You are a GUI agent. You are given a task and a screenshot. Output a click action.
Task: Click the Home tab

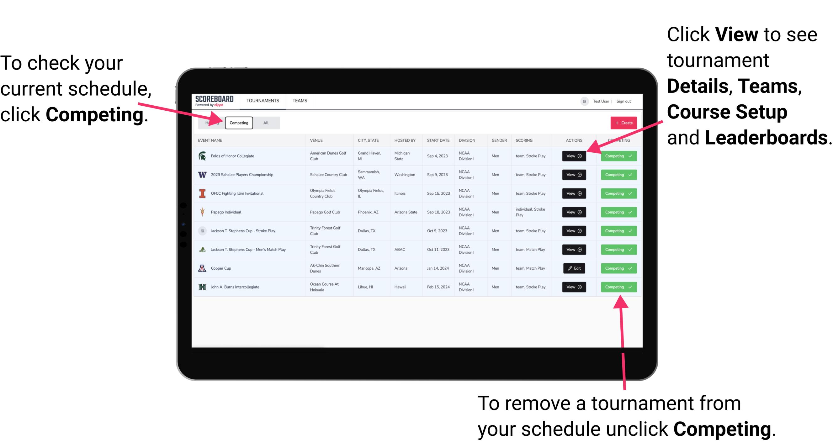click(x=211, y=123)
